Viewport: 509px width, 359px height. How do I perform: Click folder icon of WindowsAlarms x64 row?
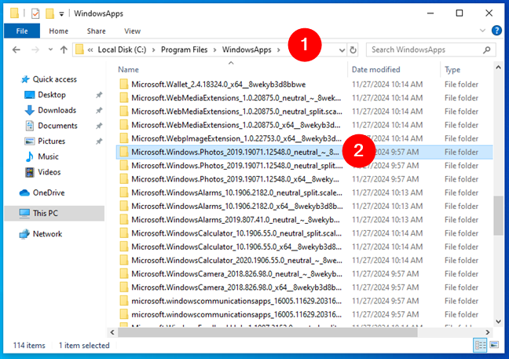123,206
